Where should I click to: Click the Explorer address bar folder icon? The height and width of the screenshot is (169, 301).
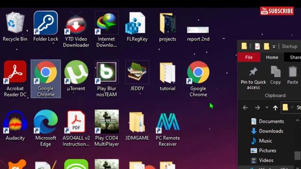pos(285,108)
